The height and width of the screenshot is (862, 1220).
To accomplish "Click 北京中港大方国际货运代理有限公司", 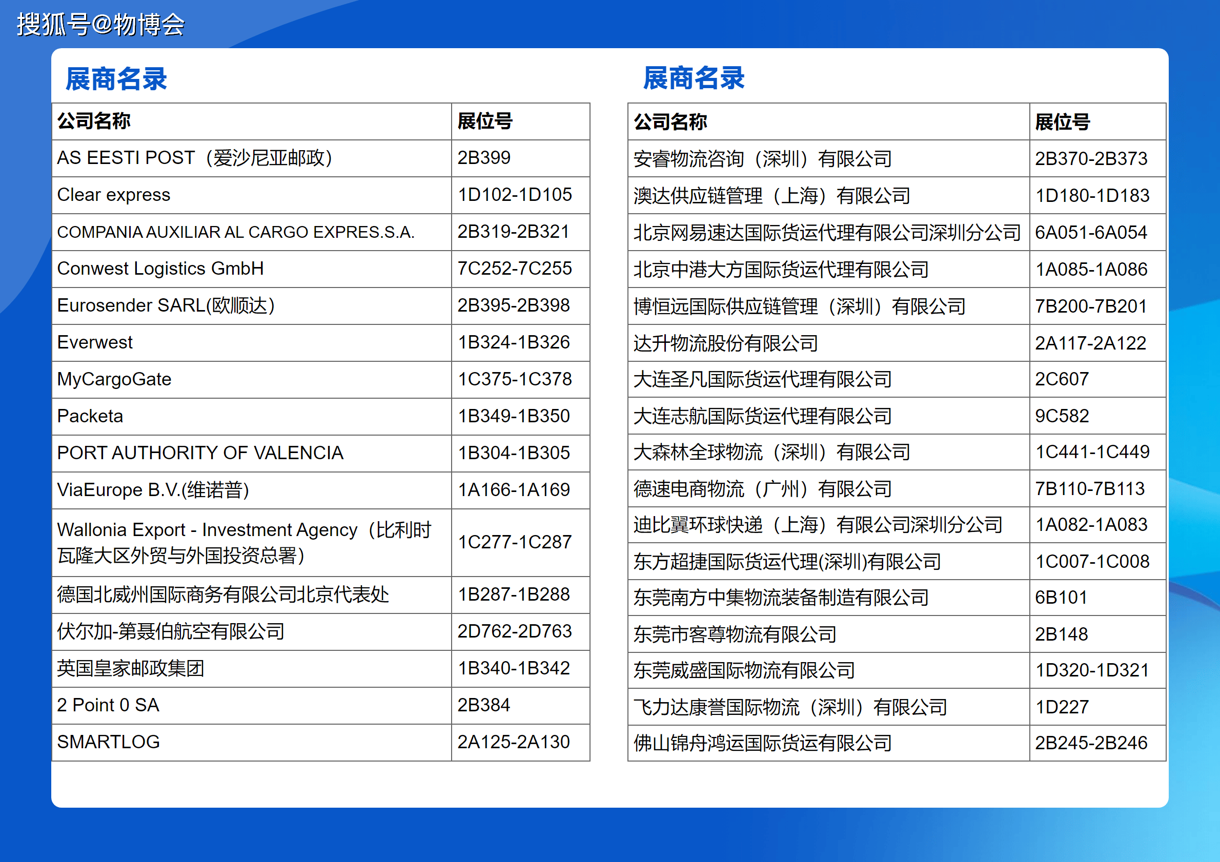I will click(781, 270).
